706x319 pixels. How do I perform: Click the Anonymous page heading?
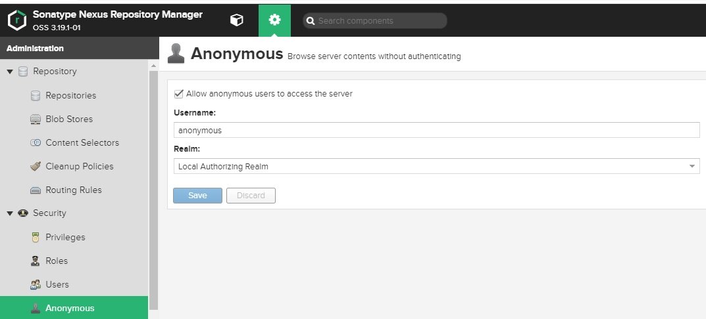237,53
